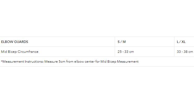Click the 25 - 33 cm measurement cell
Screen dimensions: 194x104
[126, 52]
